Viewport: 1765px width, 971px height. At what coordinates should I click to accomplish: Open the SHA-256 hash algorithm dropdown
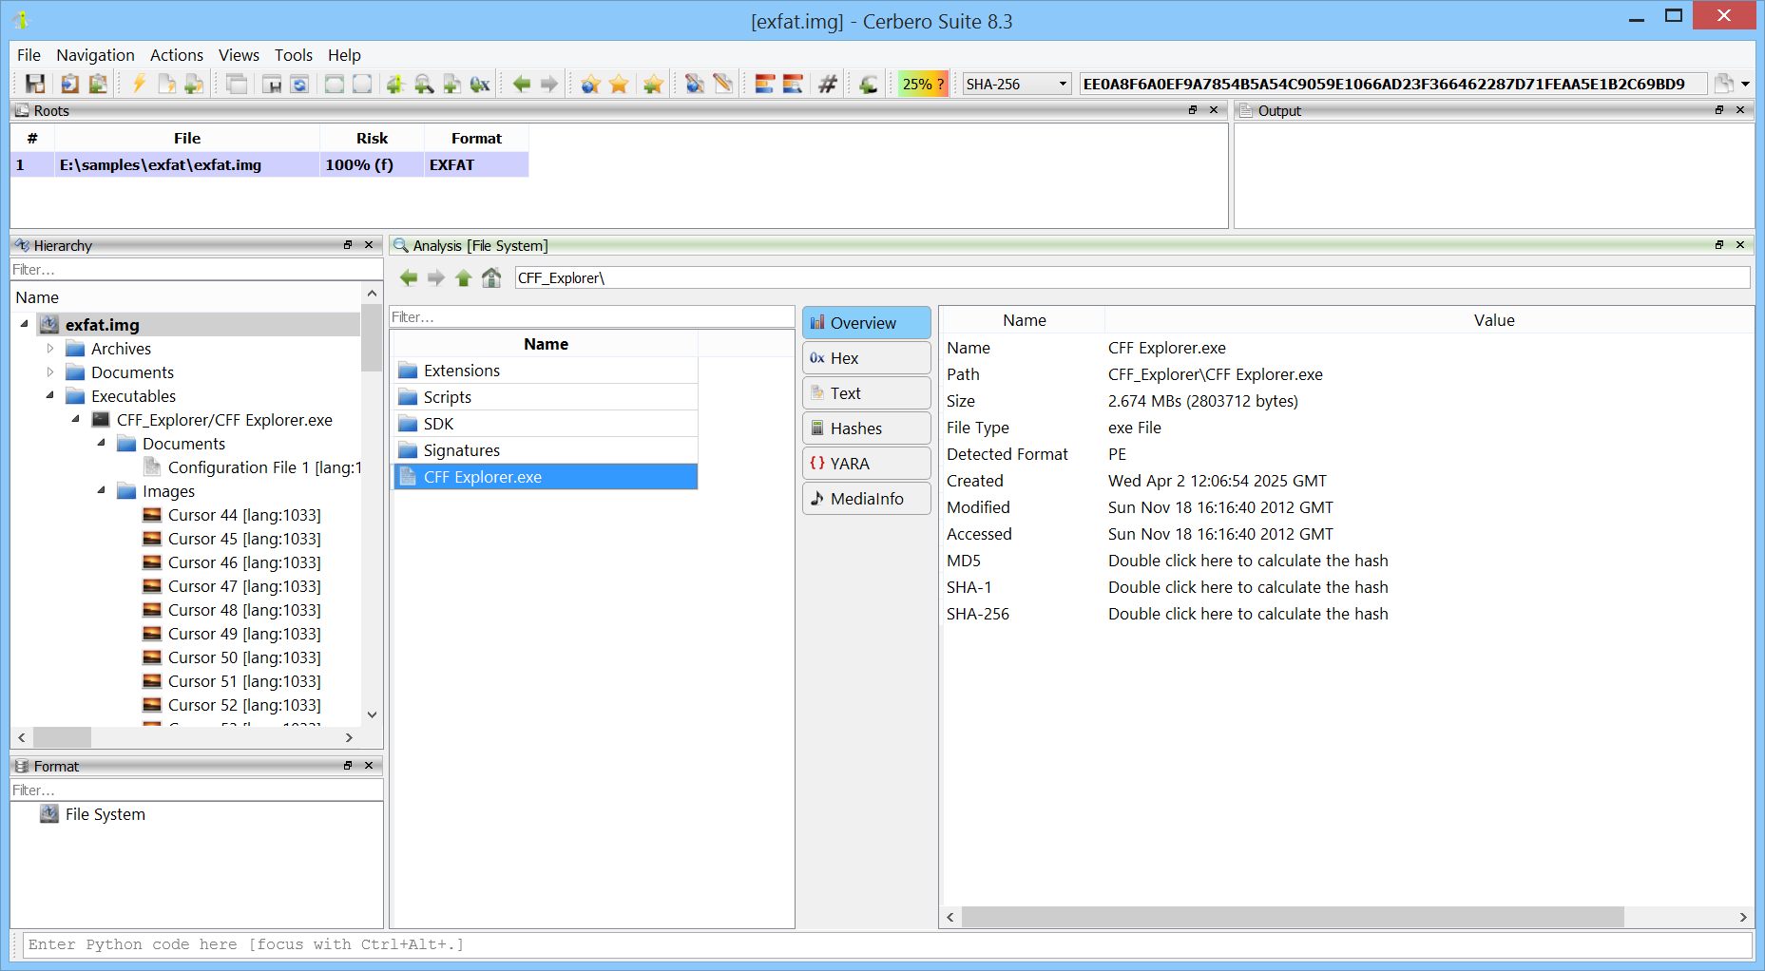1017,84
